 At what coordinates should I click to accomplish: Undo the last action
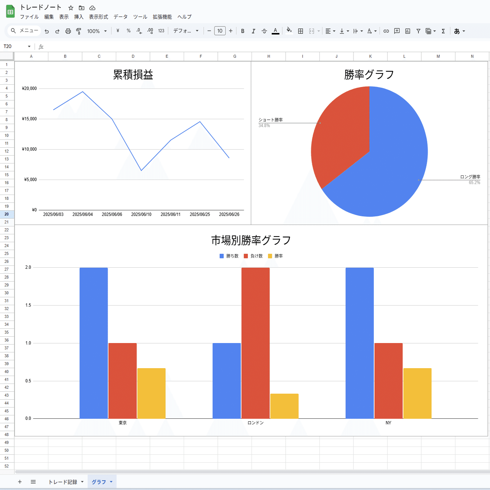click(x=46, y=31)
